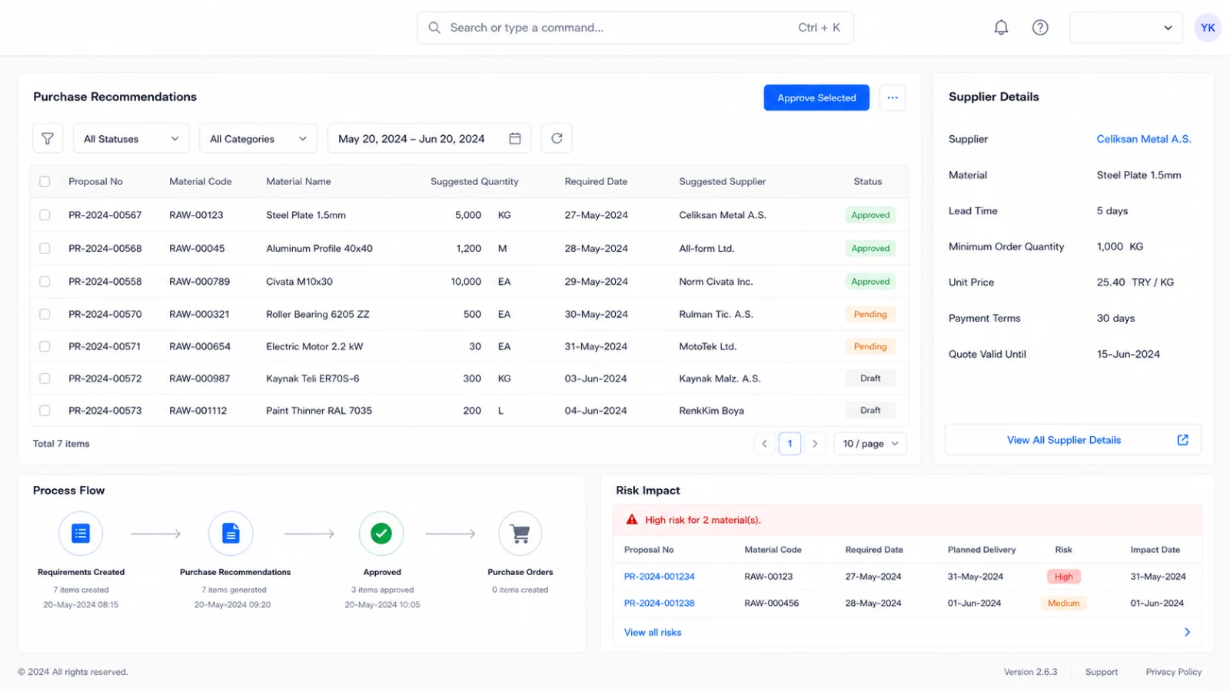Click the Support footer link
Image resolution: width=1230 pixels, height=691 pixels.
coord(1102,672)
